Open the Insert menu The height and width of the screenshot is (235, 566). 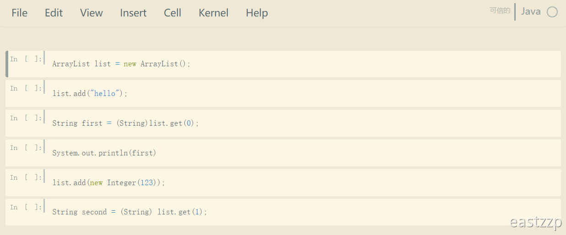133,13
